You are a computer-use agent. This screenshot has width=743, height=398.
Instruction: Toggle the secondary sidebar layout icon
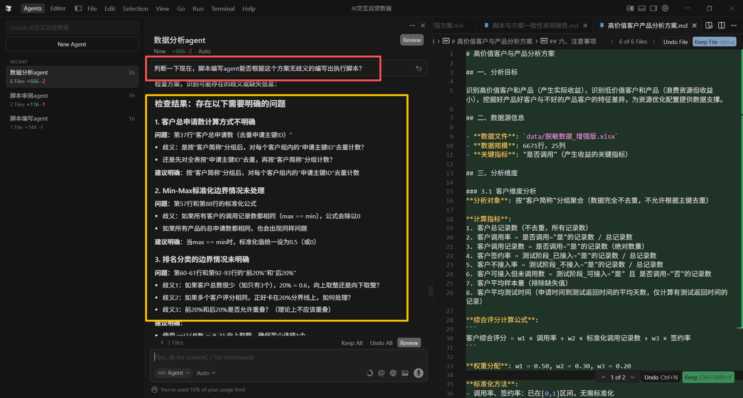point(652,8)
